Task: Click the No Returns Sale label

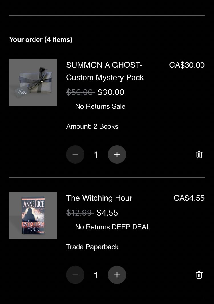Action: (x=100, y=106)
